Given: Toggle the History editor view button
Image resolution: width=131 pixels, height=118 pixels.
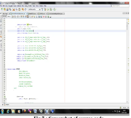Looking at the screenshot, I should point(9,16).
